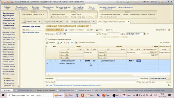Click the Номер input field
This screenshot has height=98, width=174.
click(x=114, y=34)
